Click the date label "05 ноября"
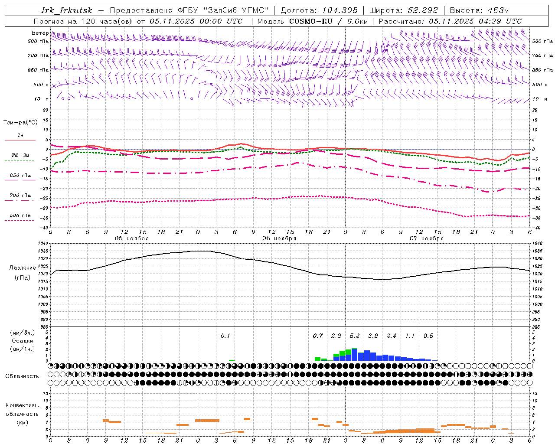Image resolution: width=555 pixels, height=444 pixels. [132, 238]
